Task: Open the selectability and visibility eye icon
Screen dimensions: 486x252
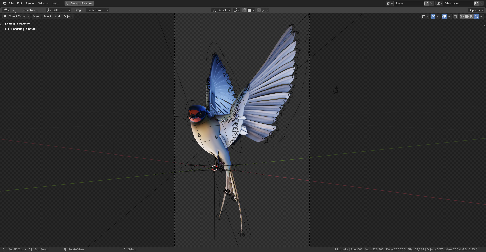Action: (425, 16)
